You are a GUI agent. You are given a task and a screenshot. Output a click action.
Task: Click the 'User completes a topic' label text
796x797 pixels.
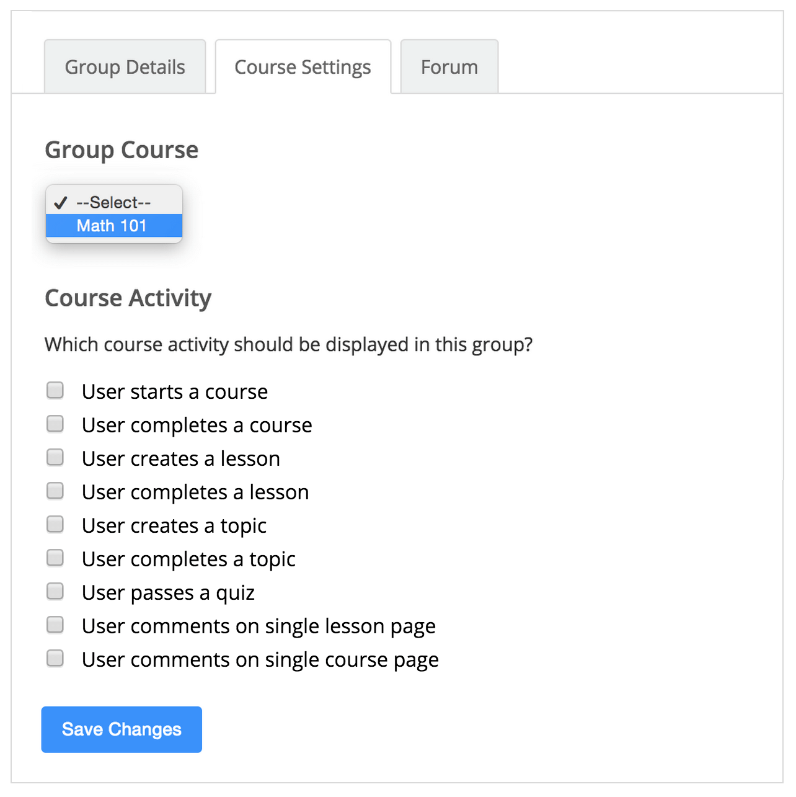tap(188, 559)
